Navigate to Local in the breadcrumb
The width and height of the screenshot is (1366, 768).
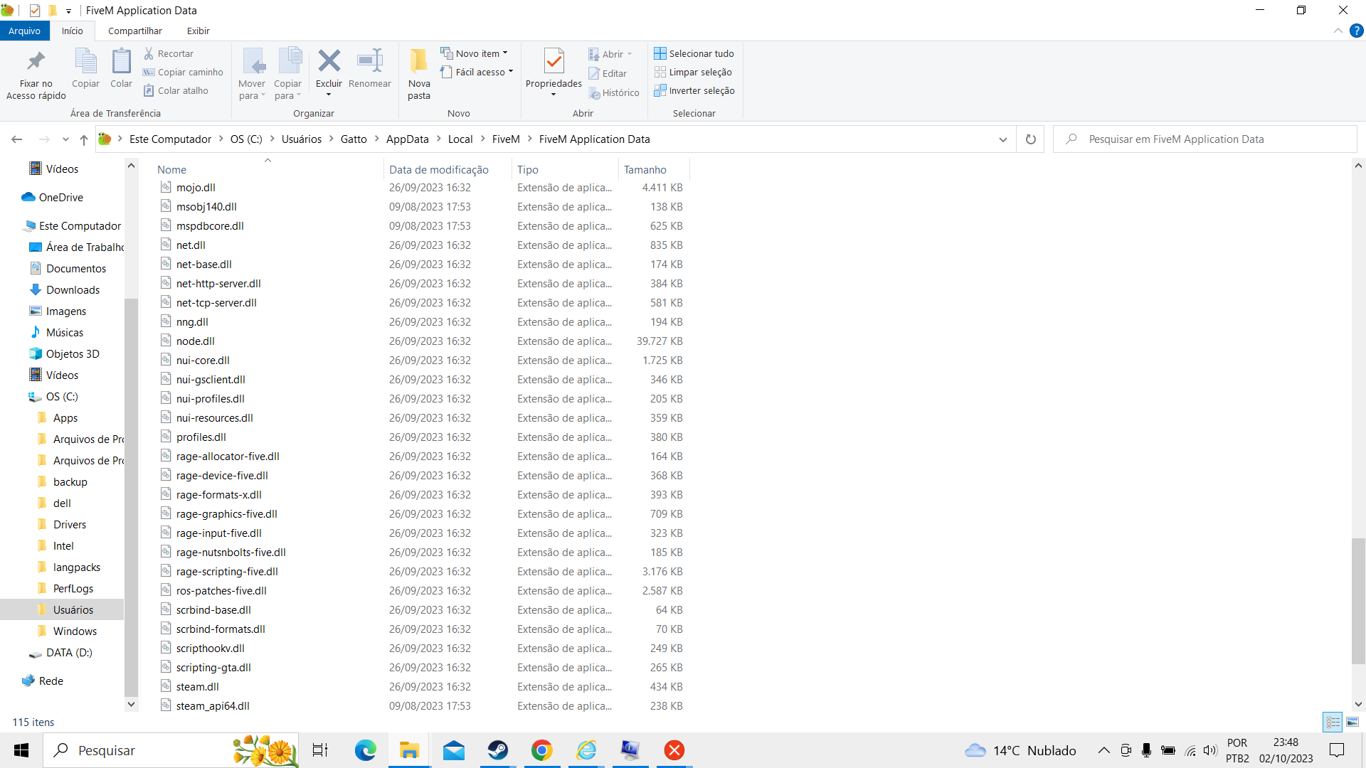[460, 139]
